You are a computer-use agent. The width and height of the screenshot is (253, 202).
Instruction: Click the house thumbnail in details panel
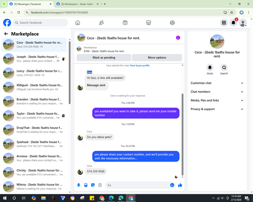[217, 41]
